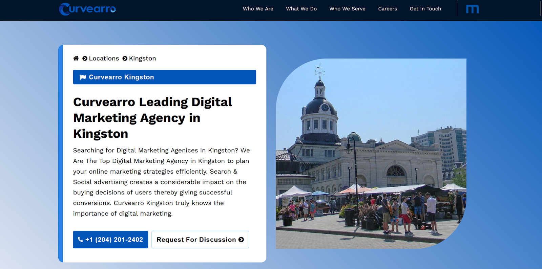Screen dimensions: 542x269
Task: Select the Kingston breadcrumb link
Action: pos(142,59)
